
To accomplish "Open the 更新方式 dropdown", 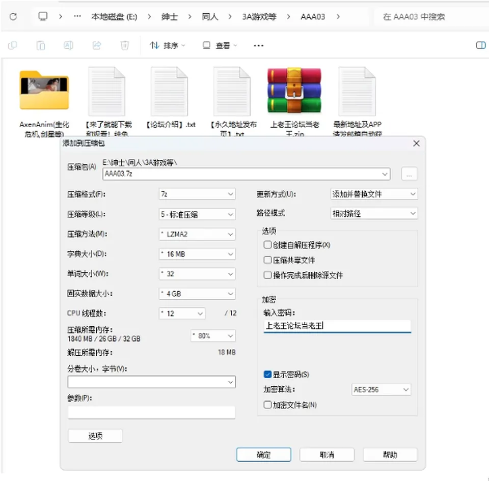I will pos(374,194).
